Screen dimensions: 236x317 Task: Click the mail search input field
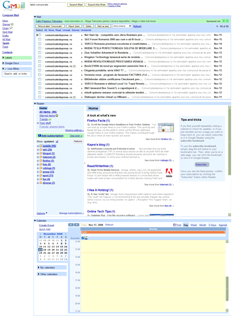click(48, 5)
